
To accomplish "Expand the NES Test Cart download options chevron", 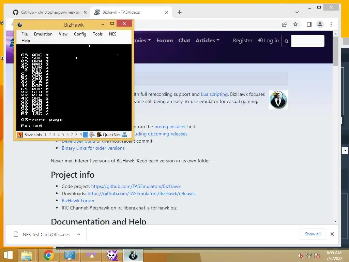I will [79, 234].
